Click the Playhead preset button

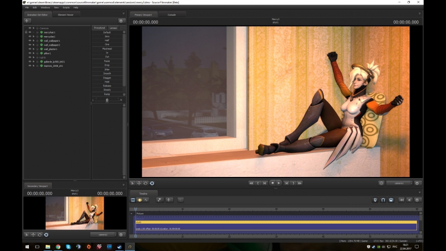(x=107, y=48)
